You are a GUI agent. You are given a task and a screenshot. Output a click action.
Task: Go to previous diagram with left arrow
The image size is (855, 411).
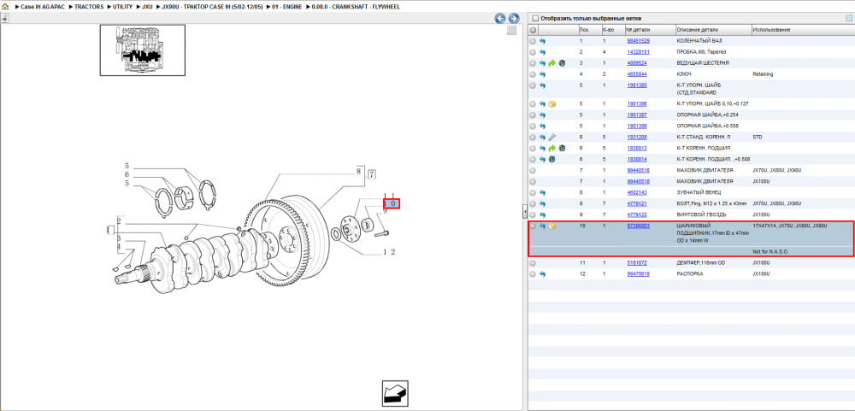click(500, 19)
